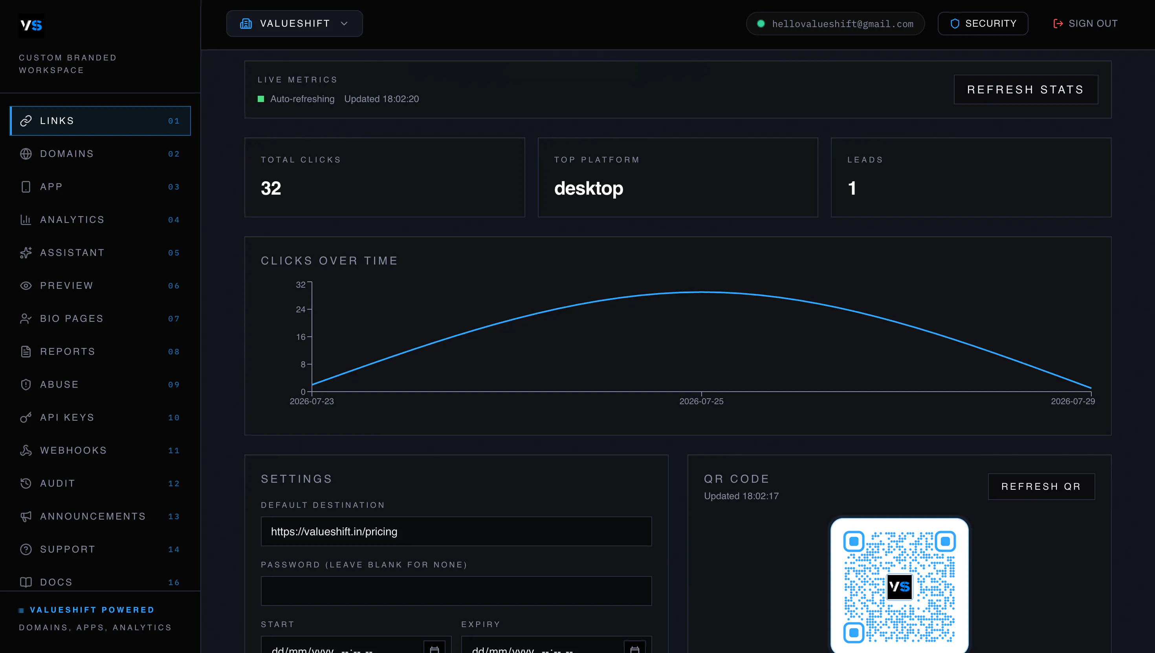Viewport: 1155px width, 653px height.
Task: Click the sign out arrow icon
Action: point(1058,23)
